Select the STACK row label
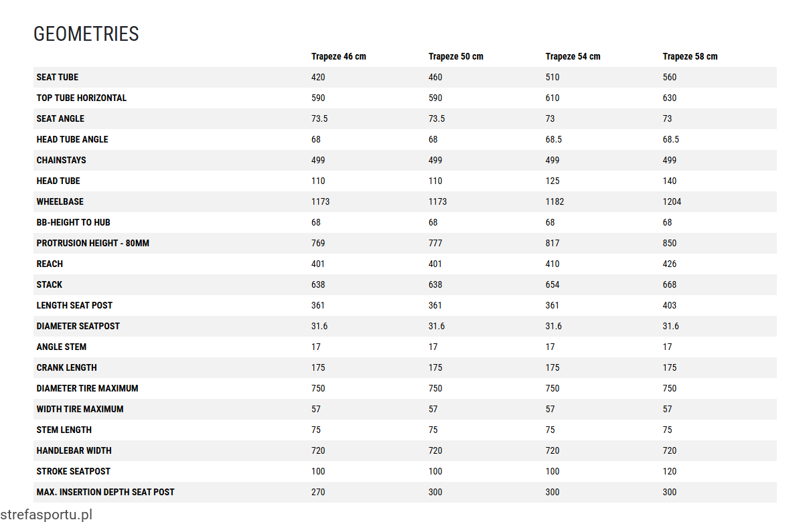 coord(50,284)
